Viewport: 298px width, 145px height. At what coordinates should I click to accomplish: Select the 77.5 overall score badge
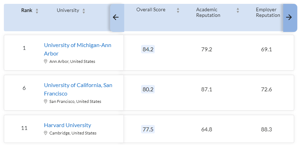pos(148,130)
